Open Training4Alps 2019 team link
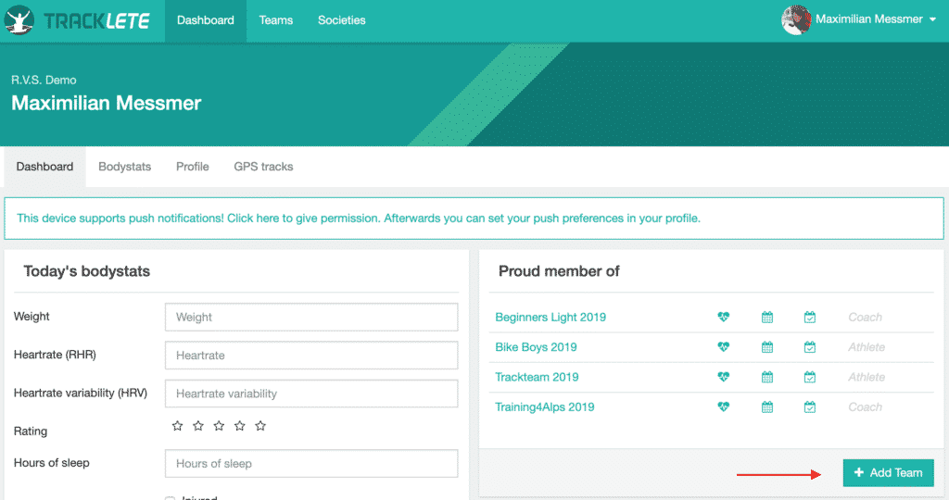Screen dimensions: 949x500 (545, 406)
